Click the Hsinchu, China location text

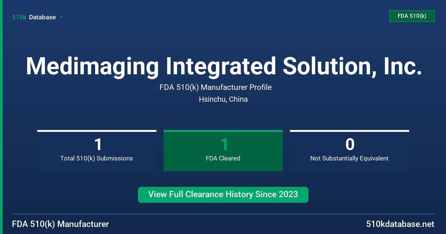click(223, 99)
